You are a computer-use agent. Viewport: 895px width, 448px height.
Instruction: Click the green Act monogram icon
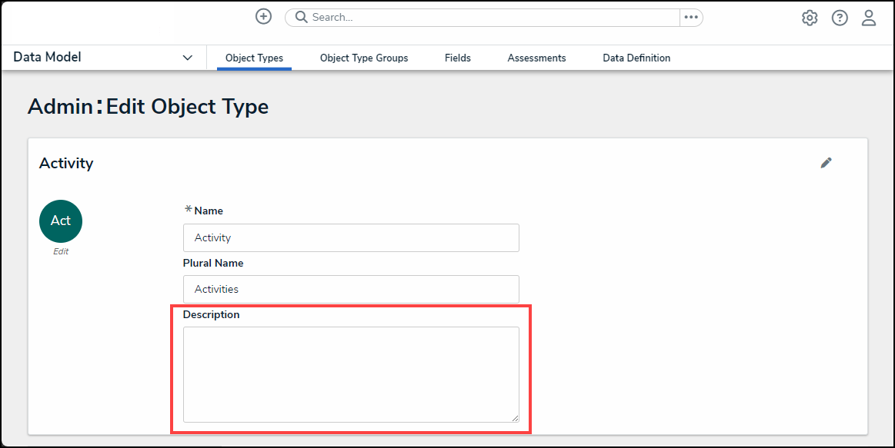point(61,221)
